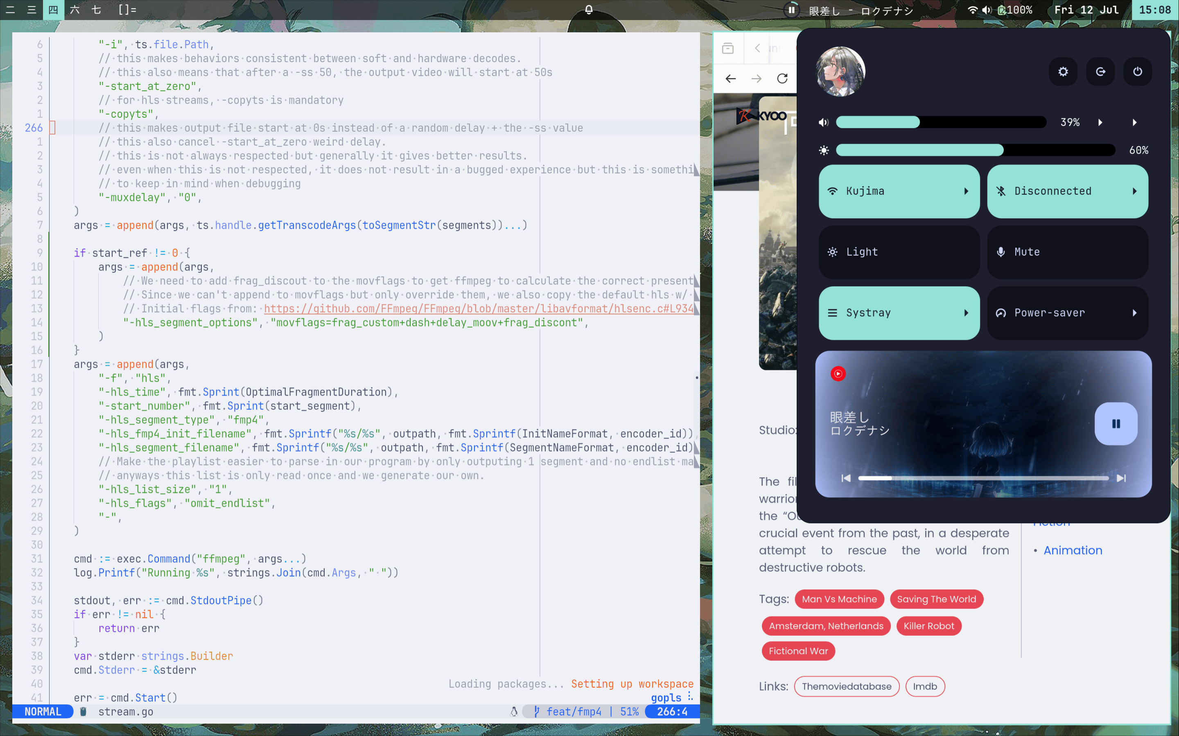Viewport: 1179px width, 736px height.
Task: Toggle Light theme mode
Action: pos(899,252)
